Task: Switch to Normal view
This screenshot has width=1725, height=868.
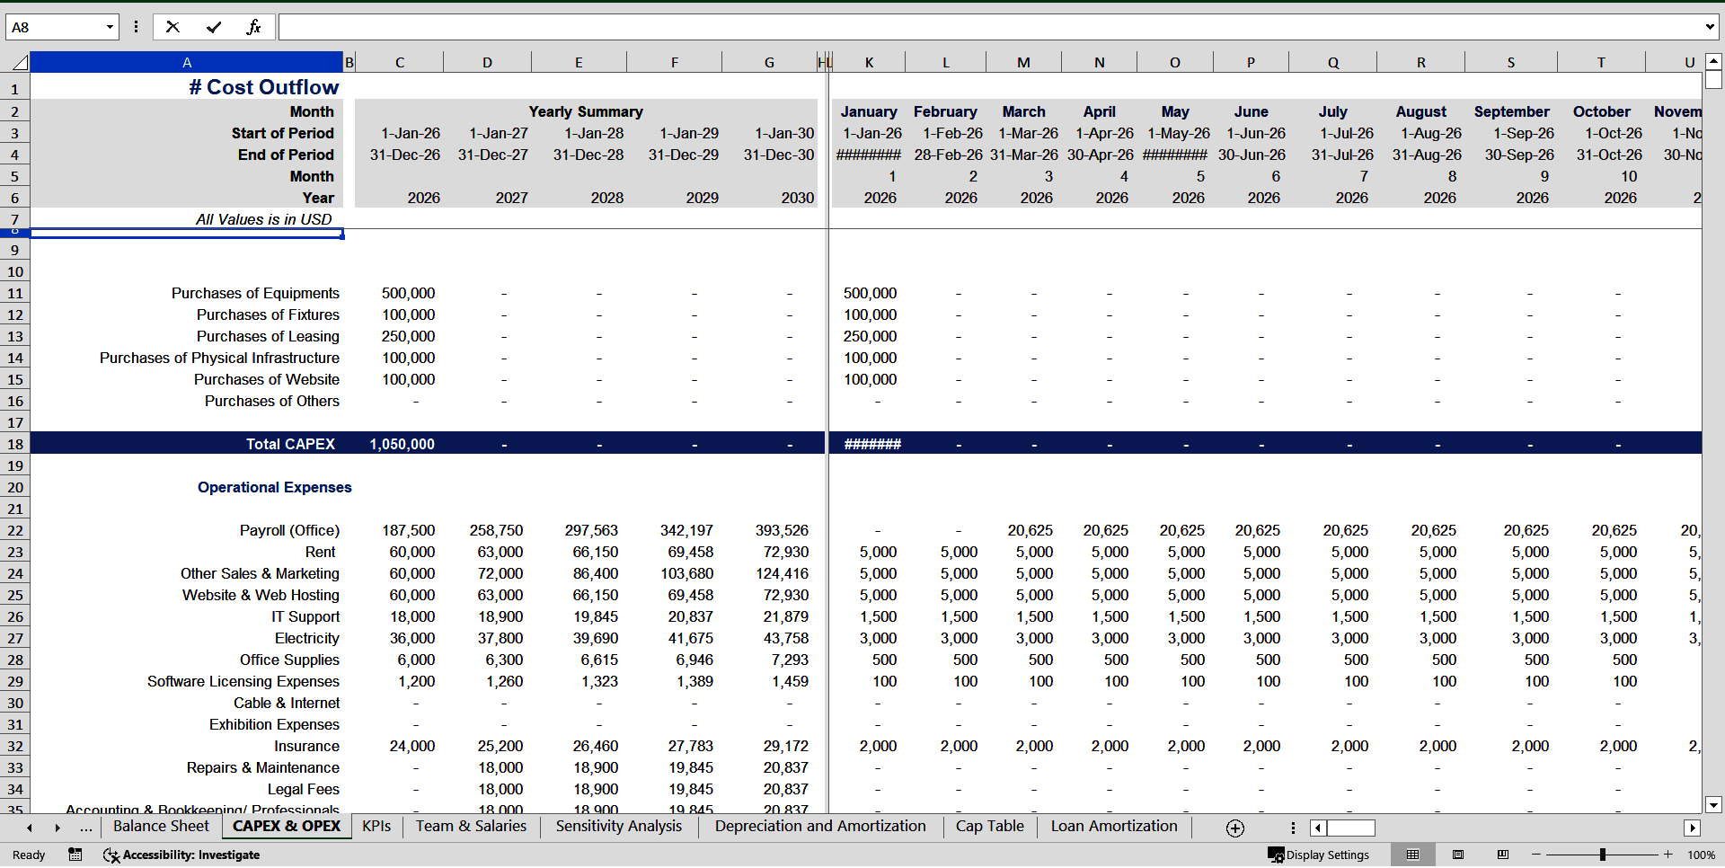Action: coord(1412,855)
